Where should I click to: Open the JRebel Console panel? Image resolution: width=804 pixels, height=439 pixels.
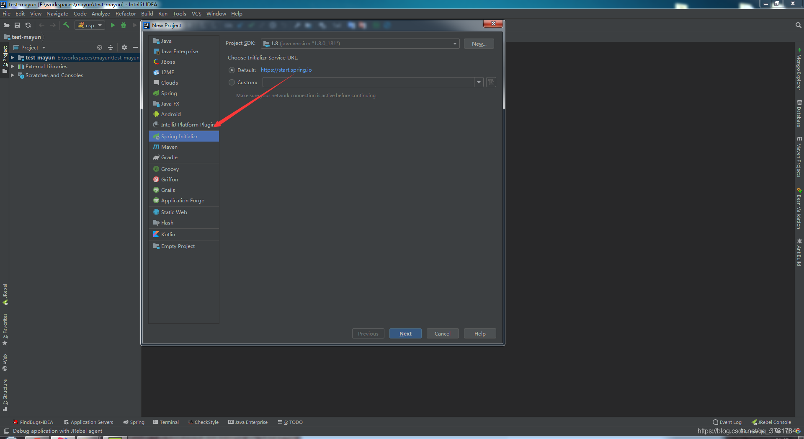point(771,422)
